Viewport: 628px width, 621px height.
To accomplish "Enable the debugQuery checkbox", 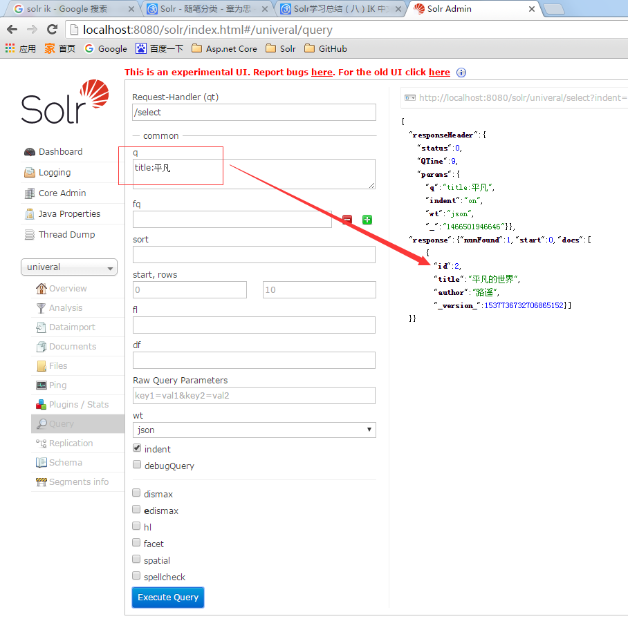I will (137, 465).
